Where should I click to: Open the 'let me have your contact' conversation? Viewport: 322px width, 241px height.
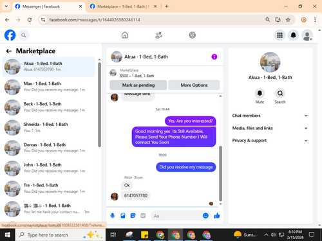[48, 209]
